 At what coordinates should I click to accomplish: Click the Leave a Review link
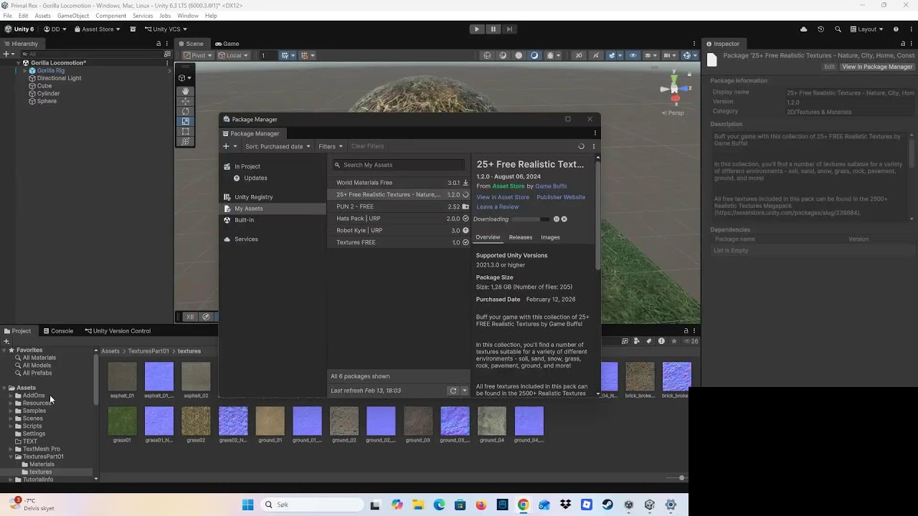(x=498, y=207)
